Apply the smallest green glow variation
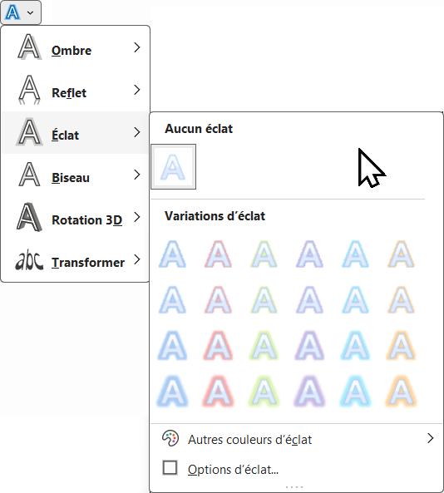The width and height of the screenshot is (444, 493). 264,254
